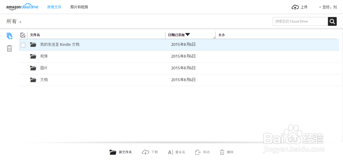Open the 您好，刘 account dropdown
The height and width of the screenshot is (161, 343).
(328, 7)
